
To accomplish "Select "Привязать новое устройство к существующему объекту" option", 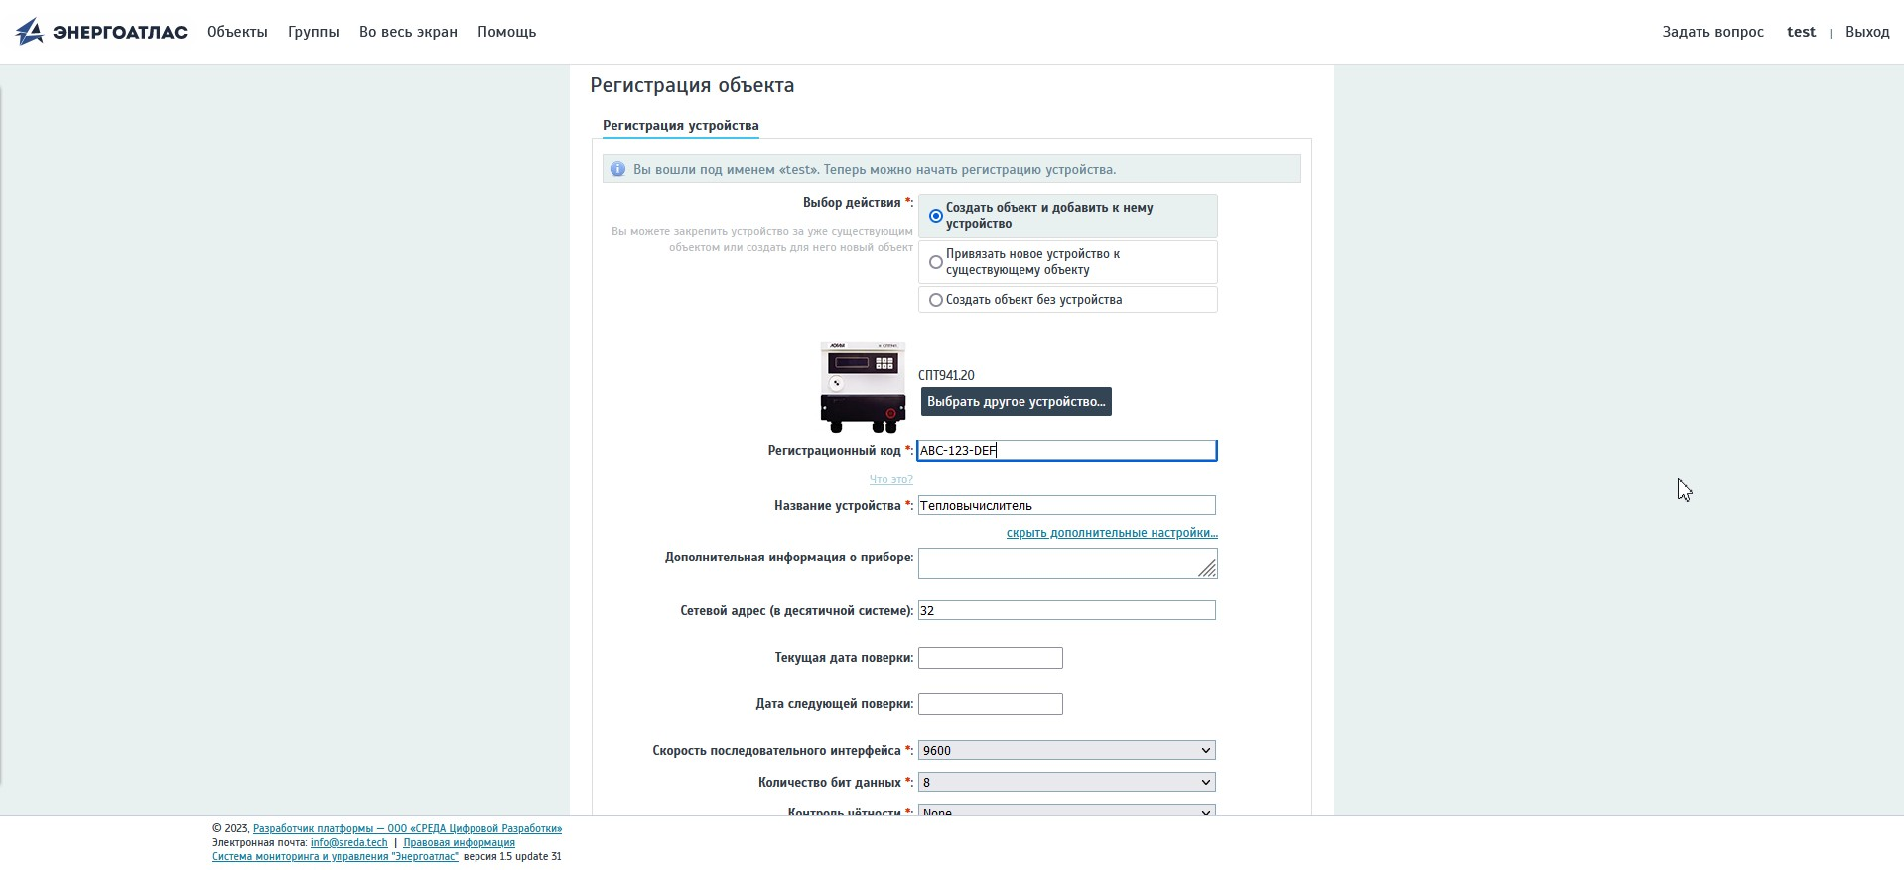I will (936, 262).
